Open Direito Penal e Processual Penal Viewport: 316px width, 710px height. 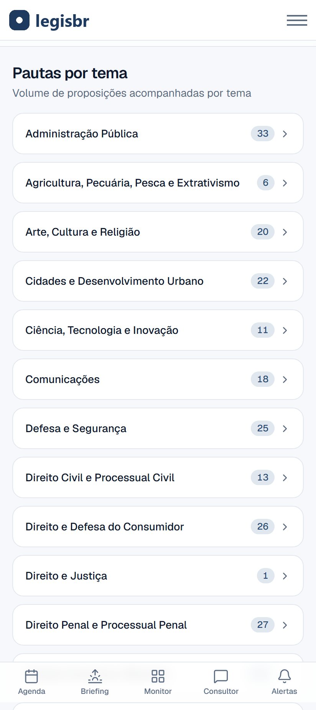tap(158, 625)
